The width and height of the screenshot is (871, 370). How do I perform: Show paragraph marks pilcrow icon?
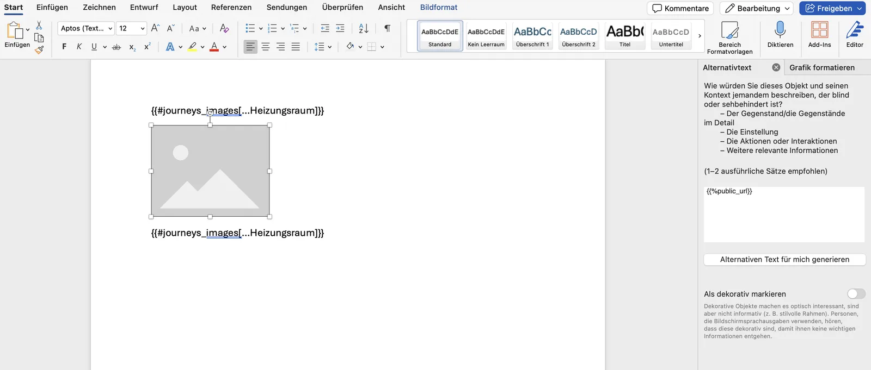pos(387,28)
